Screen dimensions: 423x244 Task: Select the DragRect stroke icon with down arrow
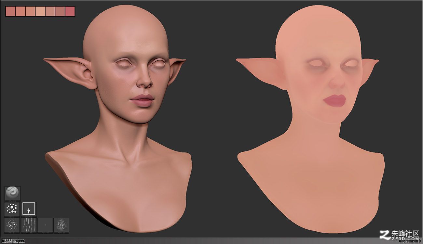pyautogui.click(x=29, y=210)
